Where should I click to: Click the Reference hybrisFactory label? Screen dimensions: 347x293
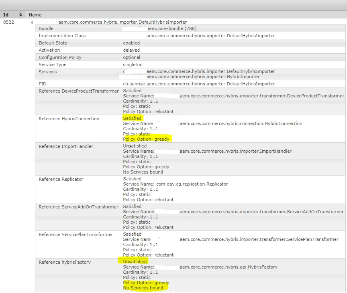point(65,262)
